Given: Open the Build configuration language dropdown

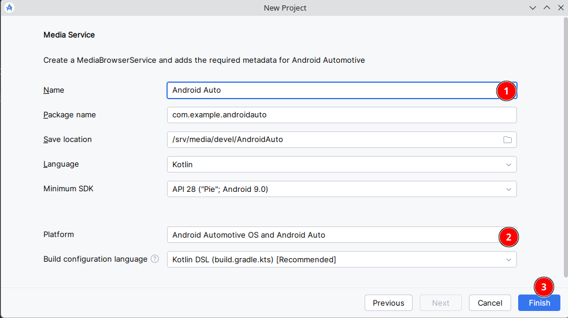Looking at the screenshot, I should pyautogui.click(x=341, y=259).
